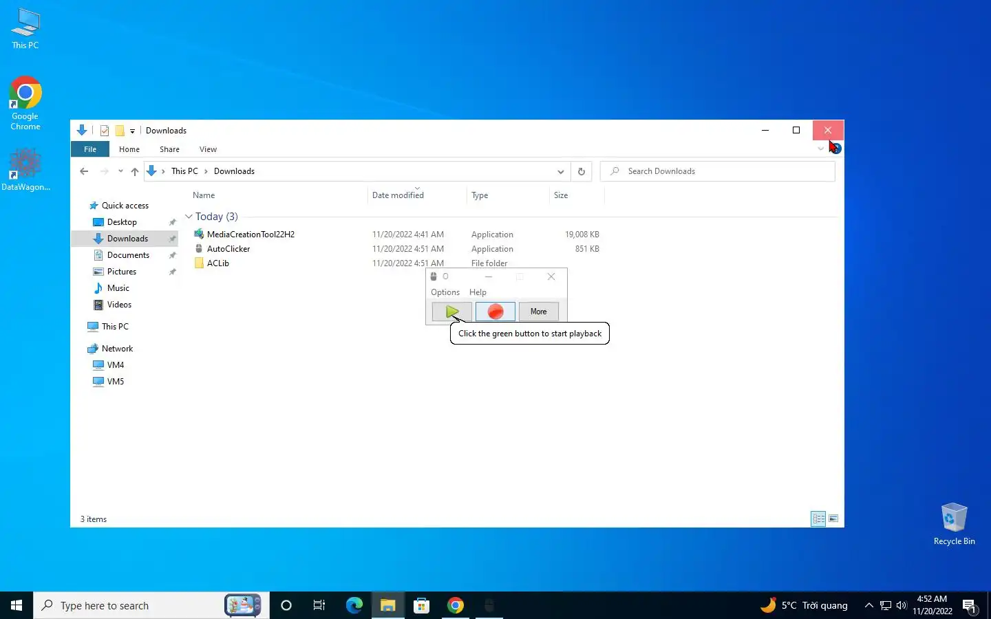Open Pictures in the navigation pane

pyautogui.click(x=122, y=272)
